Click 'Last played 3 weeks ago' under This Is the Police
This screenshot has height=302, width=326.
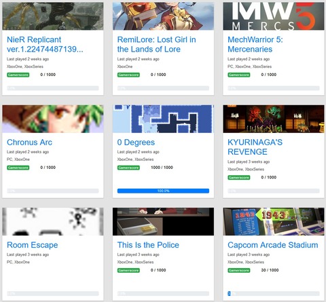click(x=138, y=254)
